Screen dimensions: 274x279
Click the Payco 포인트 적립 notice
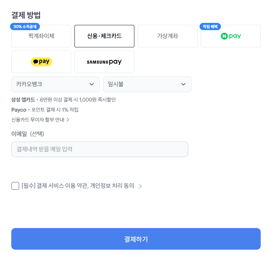point(45,110)
